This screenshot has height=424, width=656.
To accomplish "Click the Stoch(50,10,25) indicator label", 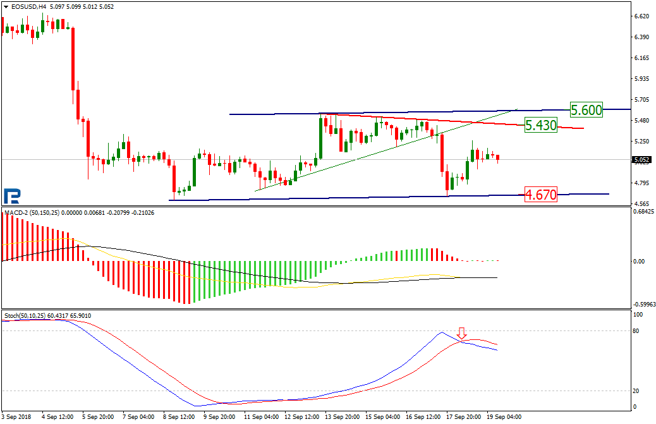I will 28,315.
